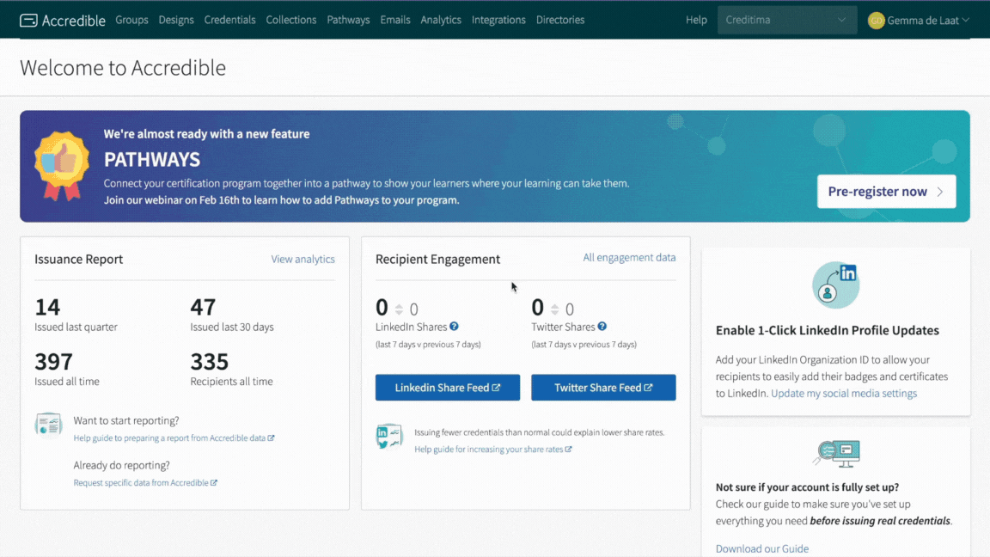Open the Creditima account dropdown

tap(786, 21)
